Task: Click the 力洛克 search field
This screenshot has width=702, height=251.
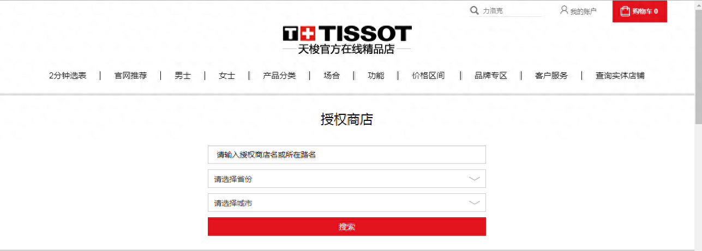Action: tap(511, 11)
